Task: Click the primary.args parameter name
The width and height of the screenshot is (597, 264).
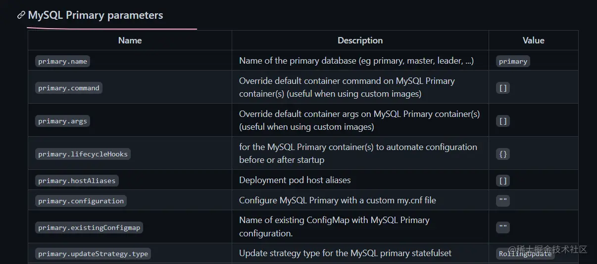Action: tap(62, 121)
